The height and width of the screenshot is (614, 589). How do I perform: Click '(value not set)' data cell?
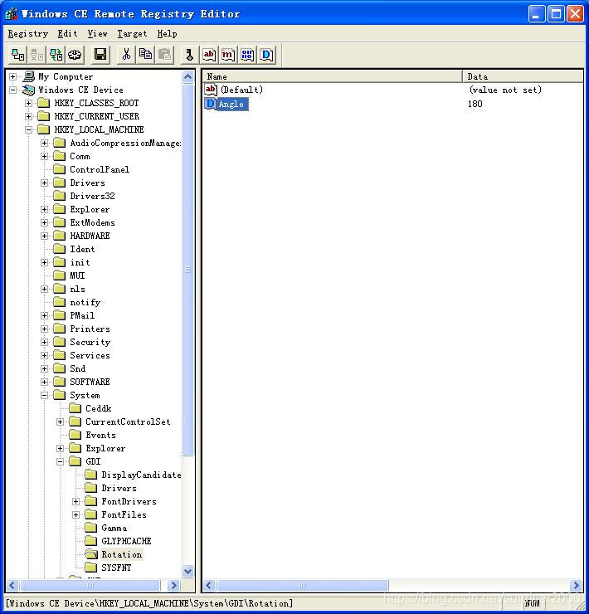[x=505, y=90]
